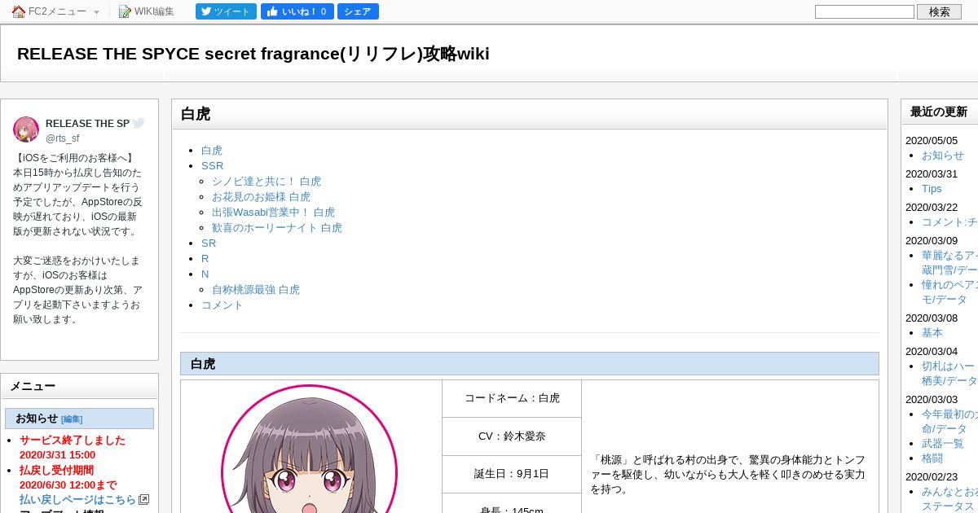Screen dimensions: 978x513
Task: Click the Twitter ツイート button
Action: (x=226, y=11)
